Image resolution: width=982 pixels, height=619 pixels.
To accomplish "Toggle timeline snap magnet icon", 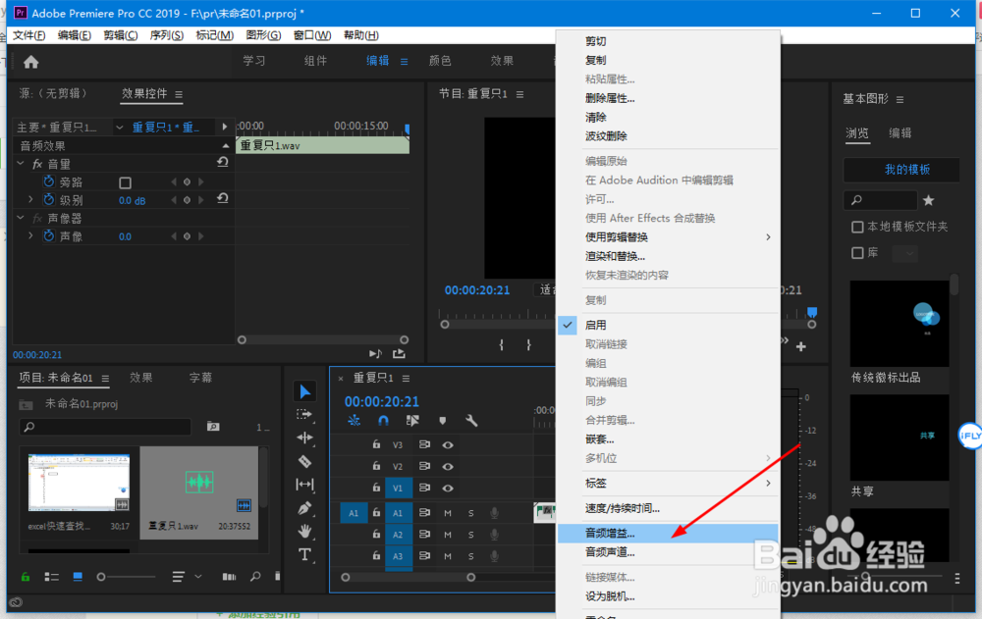I will pyautogui.click(x=383, y=421).
